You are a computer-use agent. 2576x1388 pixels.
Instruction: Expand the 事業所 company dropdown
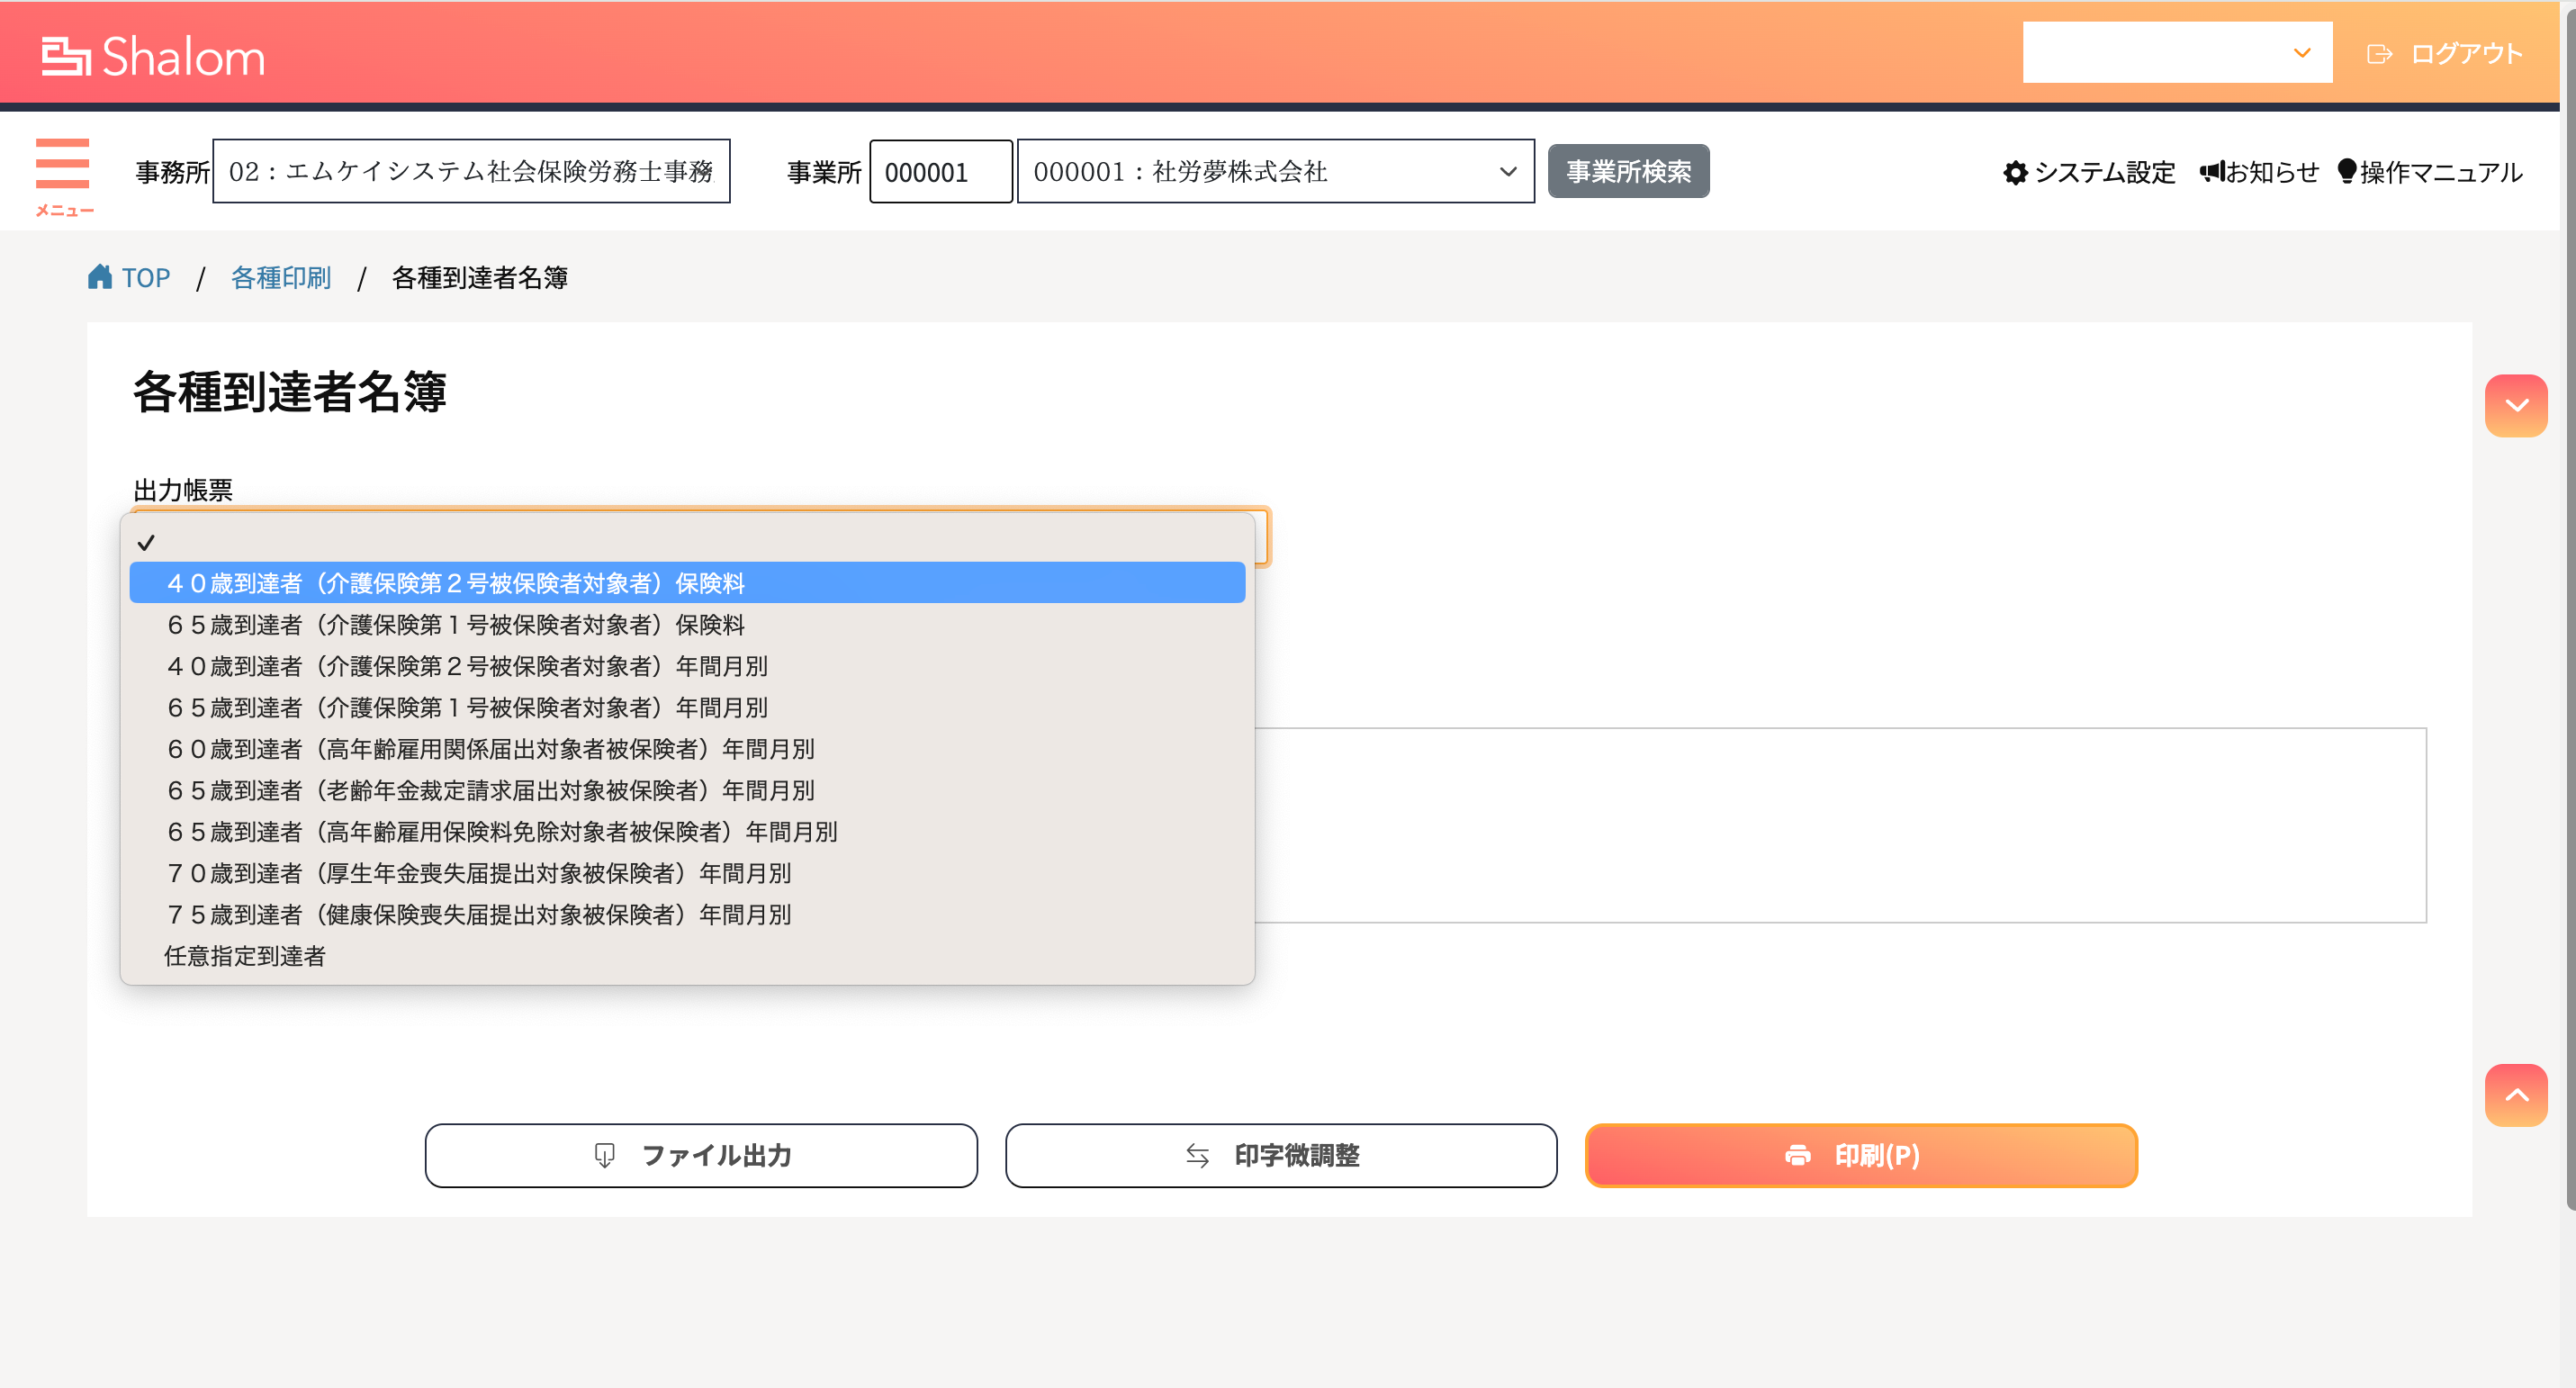click(x=1275, y=172)
